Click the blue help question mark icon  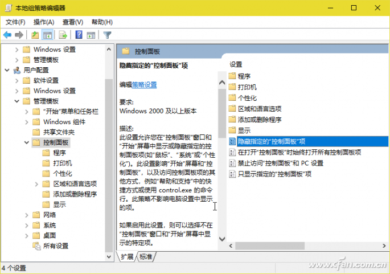(79, 35)
